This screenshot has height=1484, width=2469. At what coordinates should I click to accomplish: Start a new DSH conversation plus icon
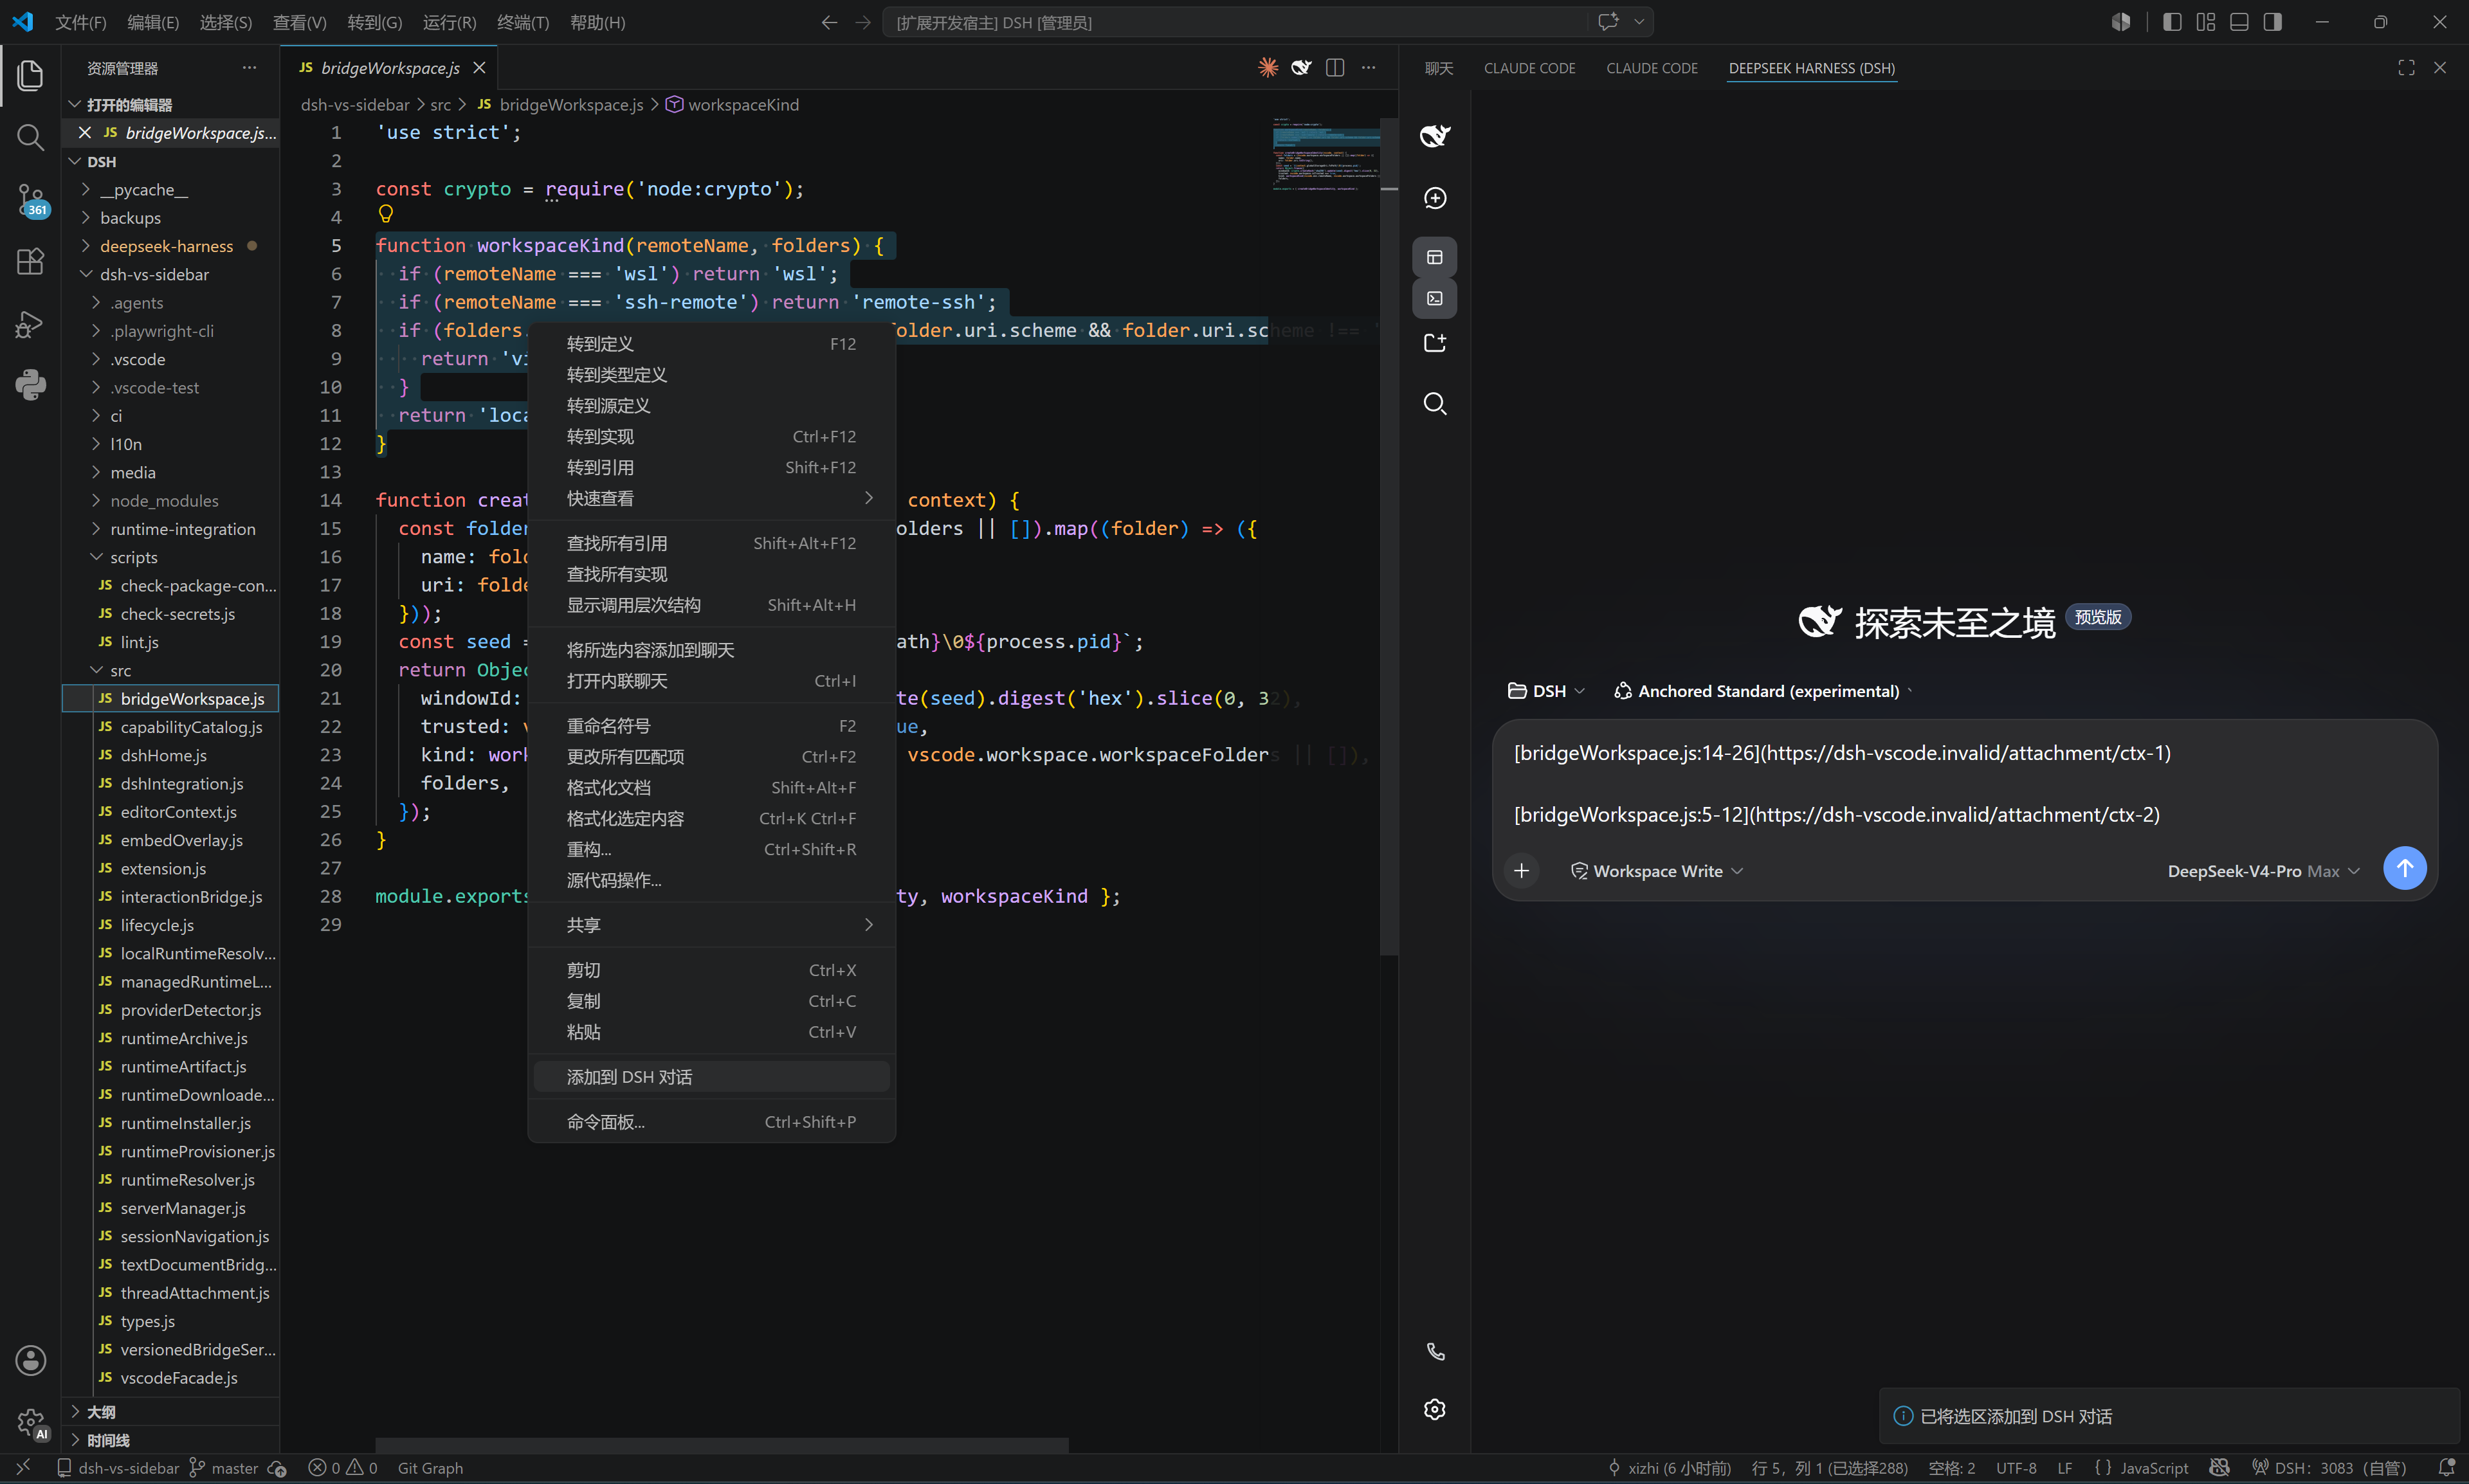[x=1435, y=198]
